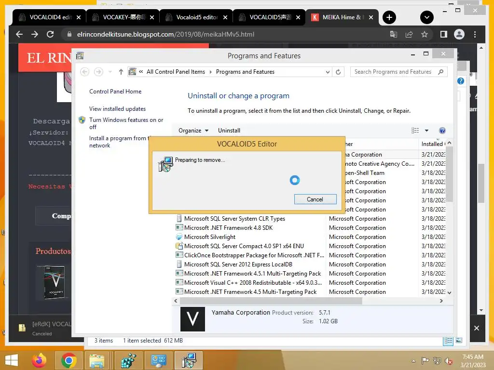Image resolution: width=494 pixels, height=370 pixels.
Task: Open the Chrome profile avatar
Action: click(x=459, y=34)
